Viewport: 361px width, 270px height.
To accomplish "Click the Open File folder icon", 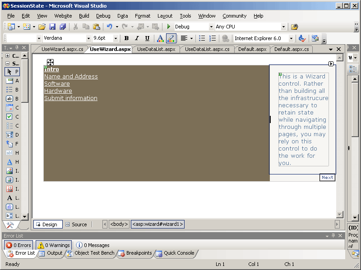I will click(x=42, y=27).
